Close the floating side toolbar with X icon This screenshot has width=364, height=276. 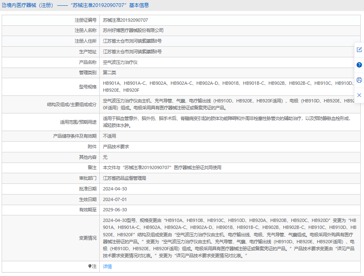[359, 95]
